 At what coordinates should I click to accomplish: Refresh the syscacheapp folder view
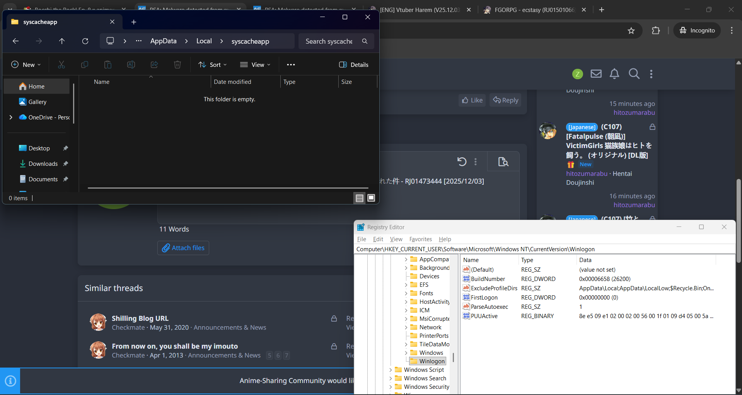pos(85,41)
